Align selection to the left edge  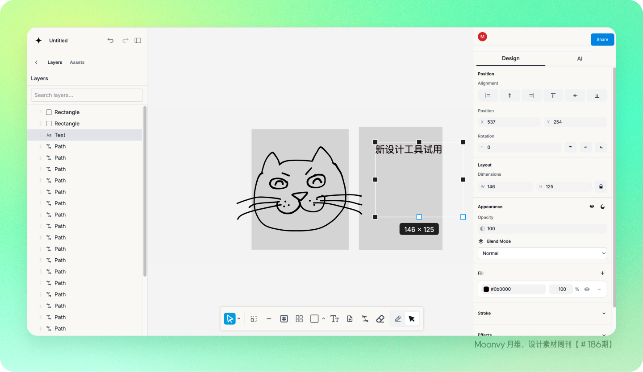coord(488,95)
